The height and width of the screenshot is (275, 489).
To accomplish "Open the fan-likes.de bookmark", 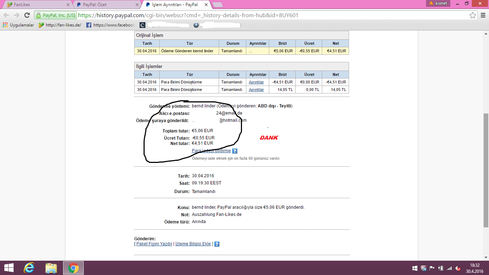I will tap(60, 25).
